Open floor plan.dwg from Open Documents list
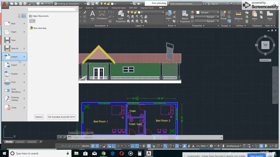 pos(38,28)
